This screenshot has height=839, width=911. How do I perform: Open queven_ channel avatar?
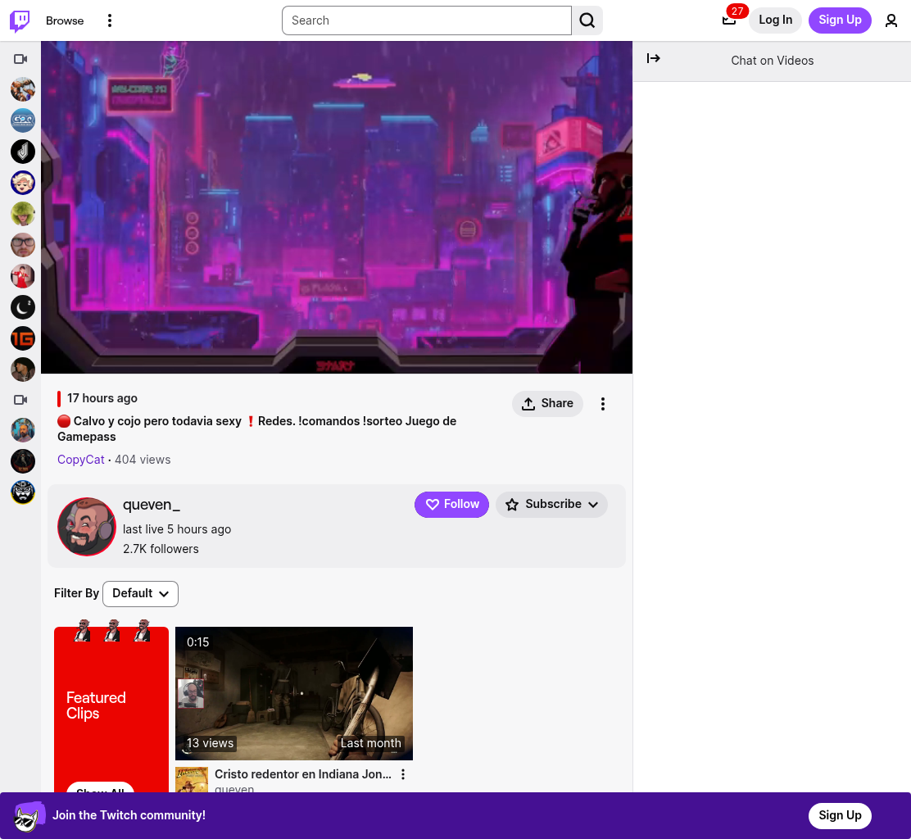[x=87, y=526]
